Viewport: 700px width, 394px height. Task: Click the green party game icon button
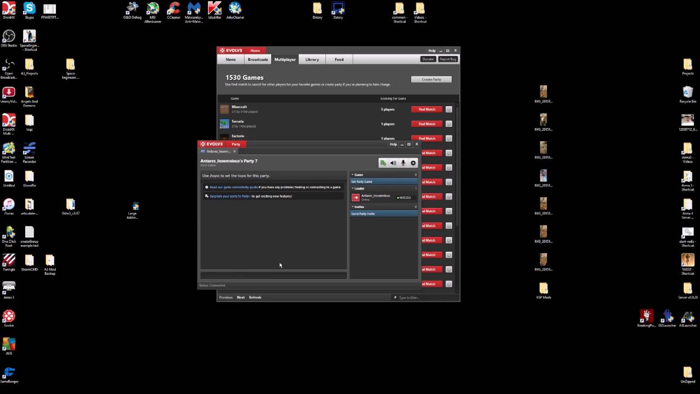click(x=383, y=163)
